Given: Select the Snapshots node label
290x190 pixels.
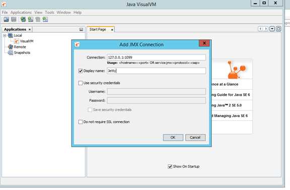Looking at the screenshot, I should (22, 52).
